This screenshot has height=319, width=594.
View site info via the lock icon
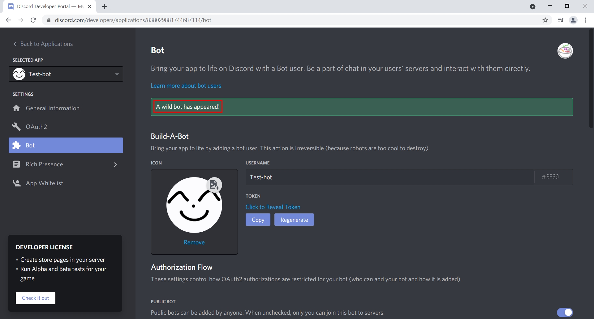tap(49, 20)
